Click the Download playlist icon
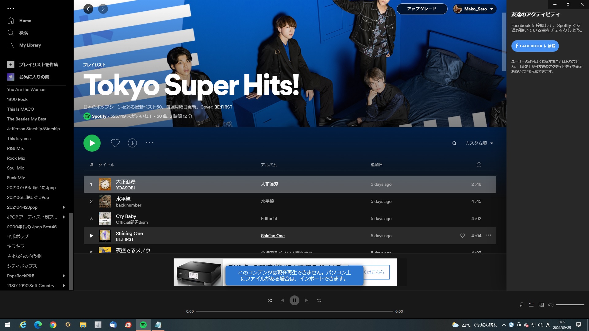The image size is (589, 331). point(132,143)
